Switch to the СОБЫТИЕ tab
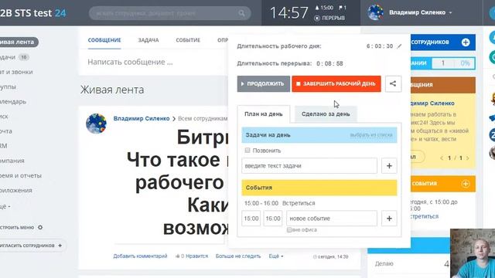Screen dimensions: 495x278 point(188,40)
